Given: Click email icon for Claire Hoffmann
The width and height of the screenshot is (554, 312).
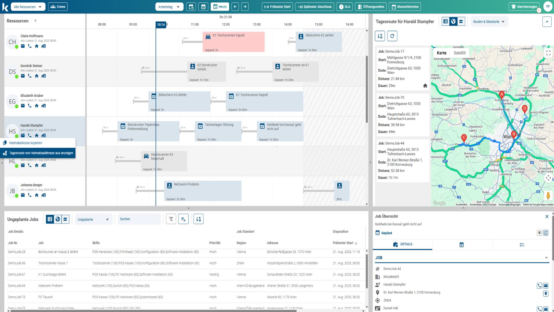Looking at the screenshot, I should (x=23, y=46).
